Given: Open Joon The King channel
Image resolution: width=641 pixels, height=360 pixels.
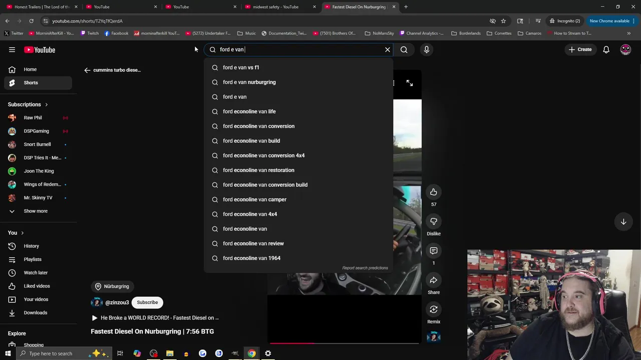Looking at the screenshot, I should click(x=38, y=171).
